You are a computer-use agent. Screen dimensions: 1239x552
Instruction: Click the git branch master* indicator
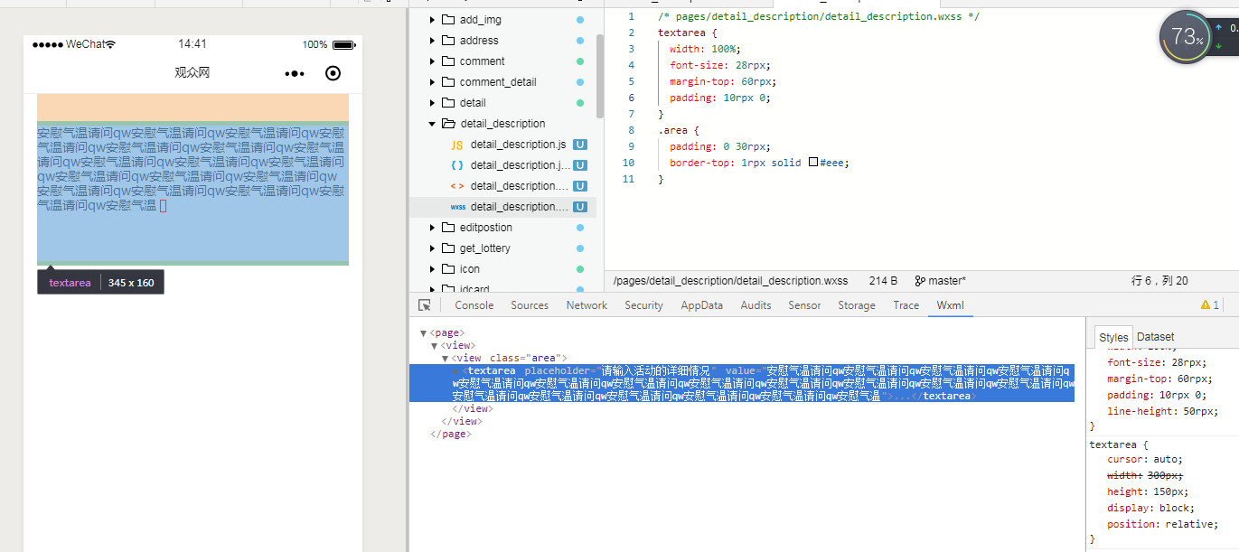coord(940,281)
